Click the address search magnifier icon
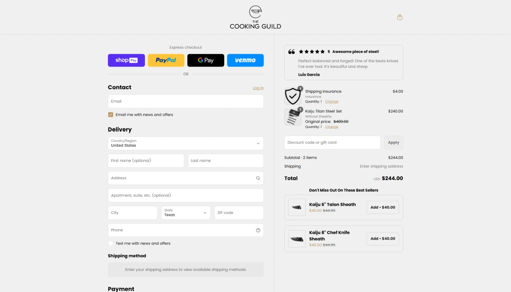511x292 pixels. (258, 178)
